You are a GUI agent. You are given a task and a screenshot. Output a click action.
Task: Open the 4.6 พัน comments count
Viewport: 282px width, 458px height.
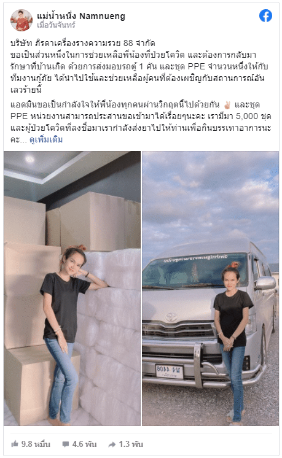[x=84, y=444]
